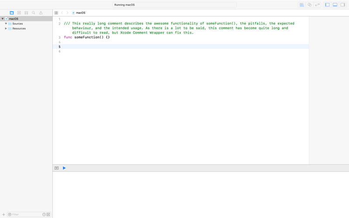Screen dimensions: 349x218
Task: Open the Symbol navigator icon
Action: [x=26, y=13]
